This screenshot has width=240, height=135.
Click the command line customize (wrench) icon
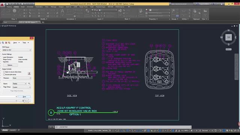coord(53,127)
